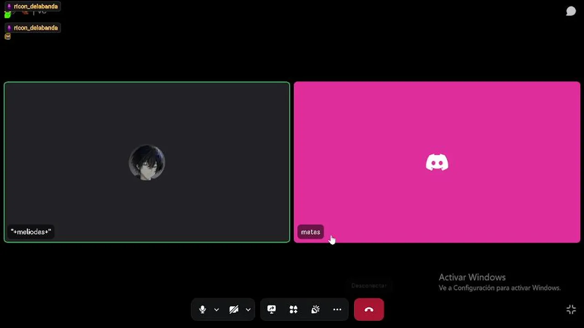The height and width of the screenshot is (328, 584).
Task: Open the soundboard
Action: click(315, 310)
